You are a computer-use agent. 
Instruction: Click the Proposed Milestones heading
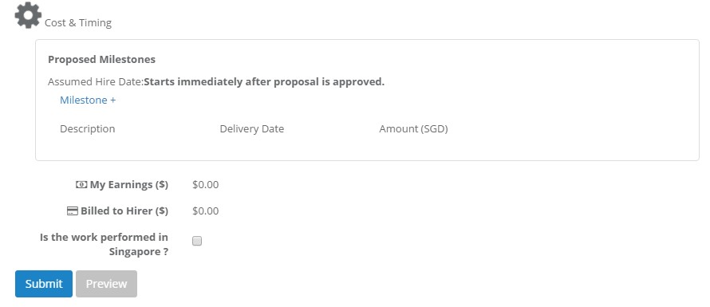click(x=101, y=59)
